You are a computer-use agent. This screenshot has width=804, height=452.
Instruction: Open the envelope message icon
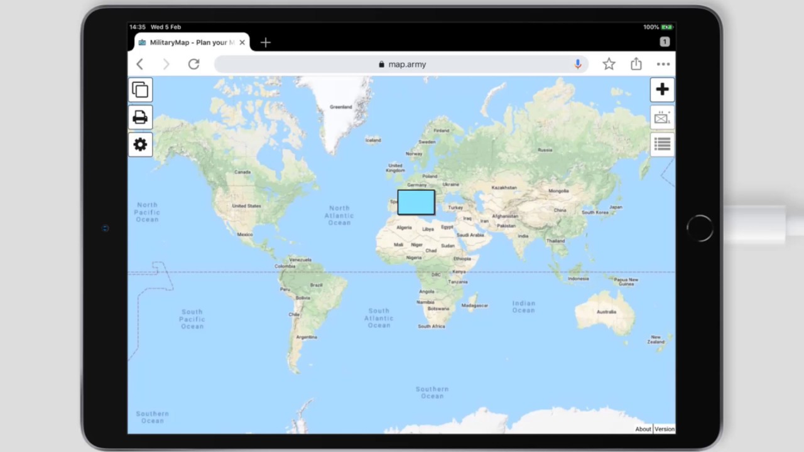click(662, 117)
